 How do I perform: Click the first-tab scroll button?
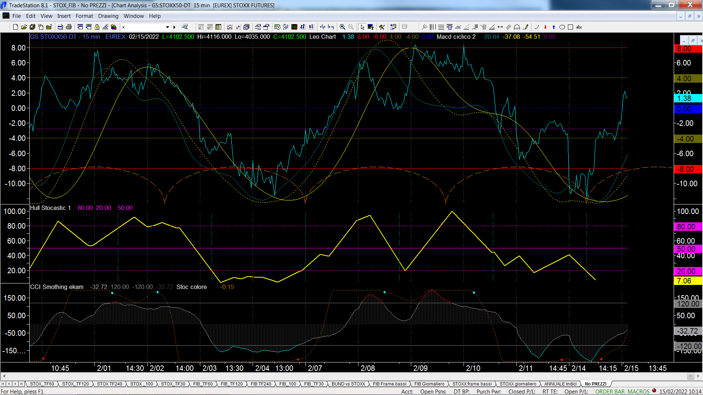pyautogui.click(x=3, y=384)
